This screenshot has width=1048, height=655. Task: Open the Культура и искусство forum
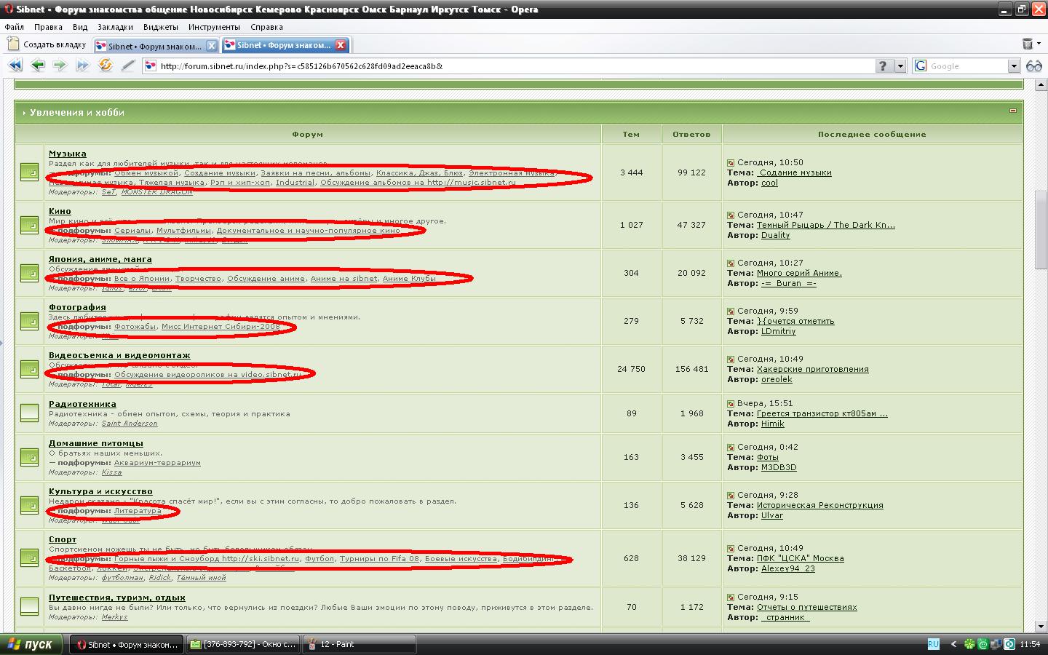coord(100,491)
